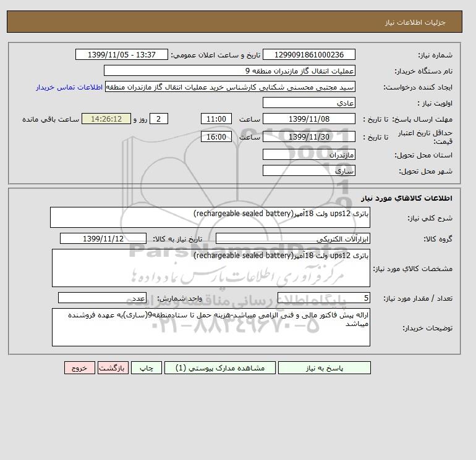Click the چاپ print button
Image resolution: width=476 pixels, height=460 pixels.
147,367
